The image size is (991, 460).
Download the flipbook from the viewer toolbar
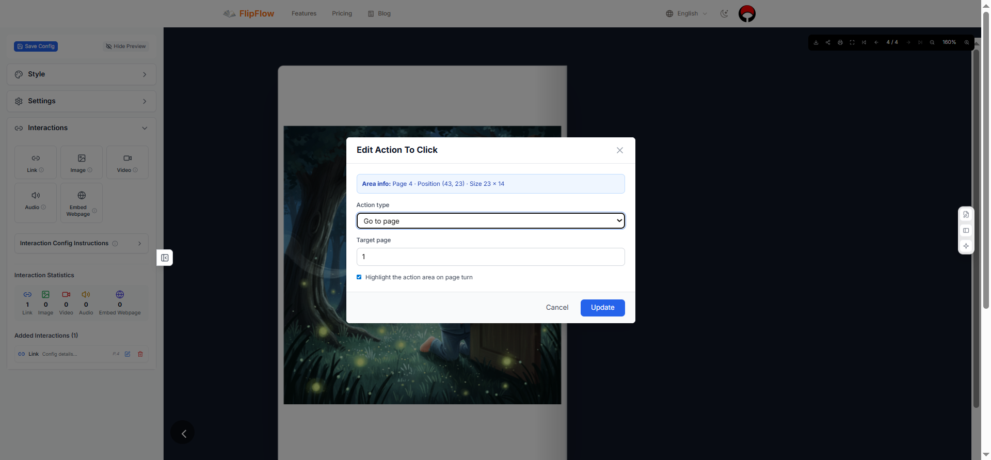click(816, 42)
